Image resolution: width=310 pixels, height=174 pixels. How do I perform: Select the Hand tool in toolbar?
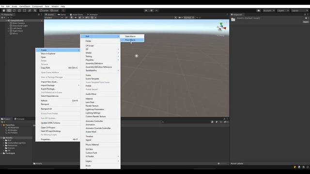pyautogui.click(x=4, y=11)
